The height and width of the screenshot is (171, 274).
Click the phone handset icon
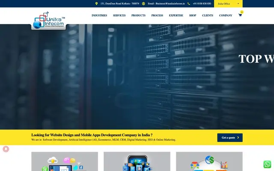click(189, 3)
